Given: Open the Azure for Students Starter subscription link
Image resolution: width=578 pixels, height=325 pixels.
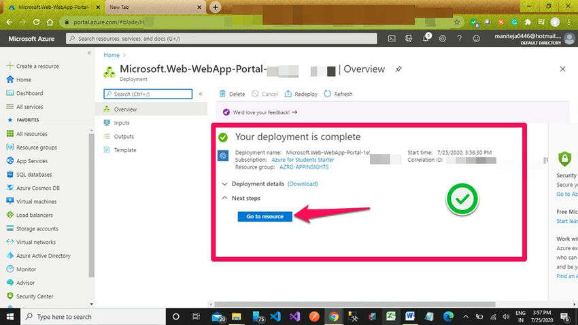Looking at the screenshot, I should pyautogui.click(x=303, y=160).
